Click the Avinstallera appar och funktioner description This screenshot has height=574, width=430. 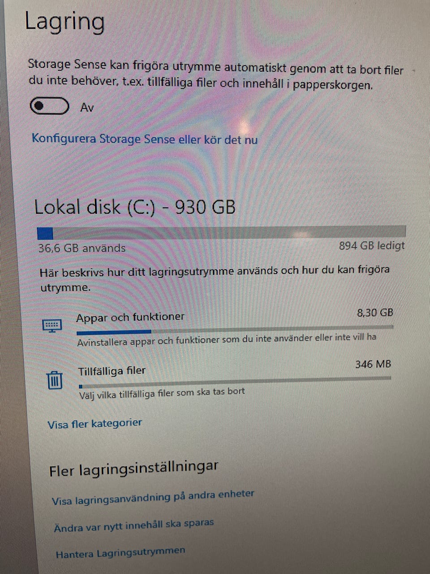click(227, 339)
